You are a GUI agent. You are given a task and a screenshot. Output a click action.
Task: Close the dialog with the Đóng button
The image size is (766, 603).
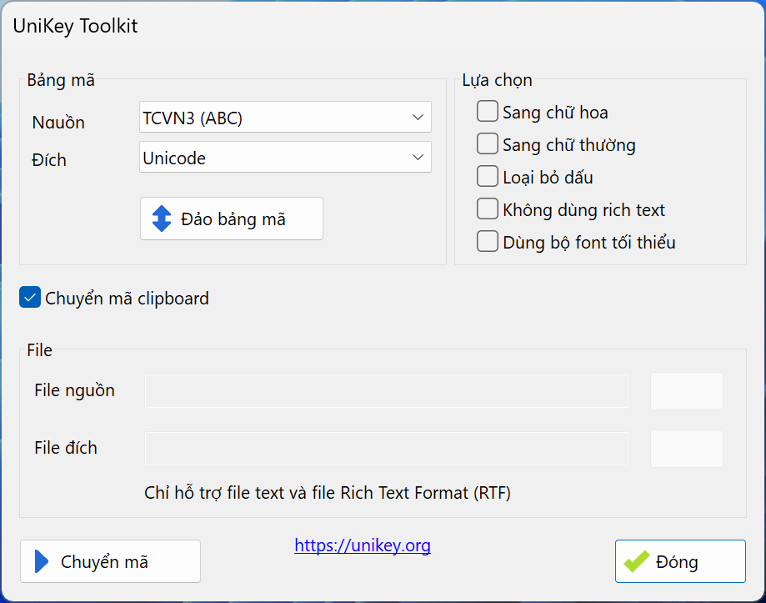coord(679,560)
